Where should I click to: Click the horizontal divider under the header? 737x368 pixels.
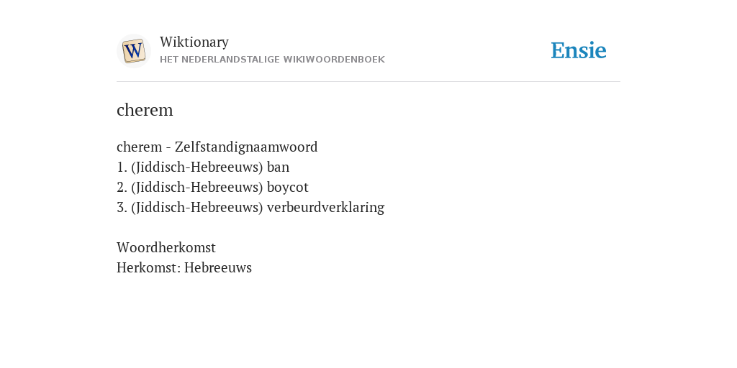[368, 82]
